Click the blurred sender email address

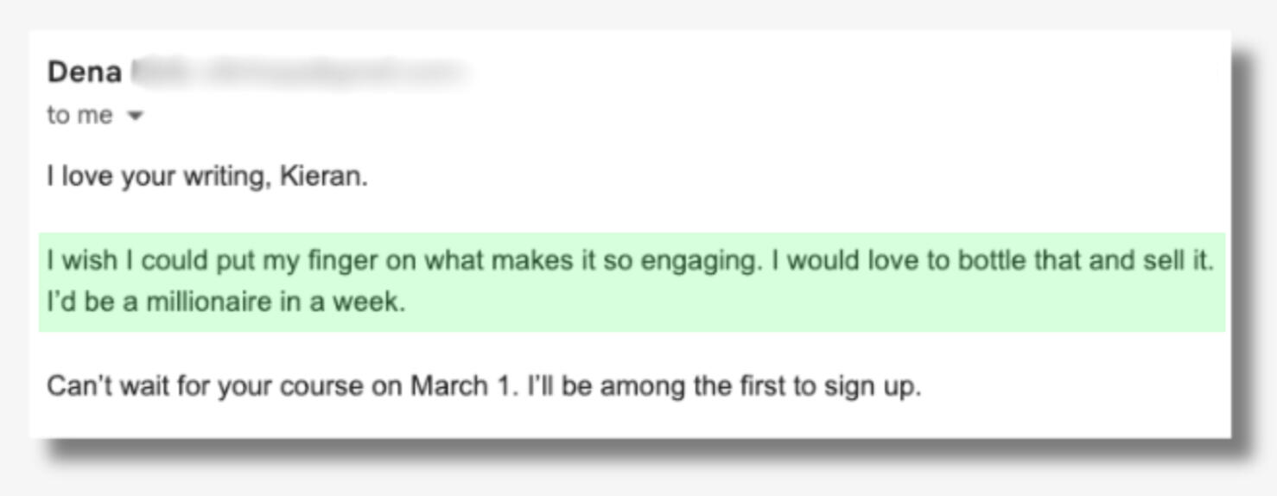point(298,72)
